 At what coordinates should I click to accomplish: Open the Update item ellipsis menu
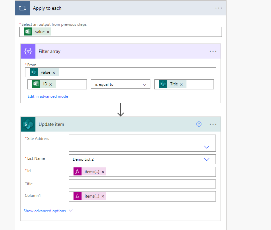click(213, 124)
